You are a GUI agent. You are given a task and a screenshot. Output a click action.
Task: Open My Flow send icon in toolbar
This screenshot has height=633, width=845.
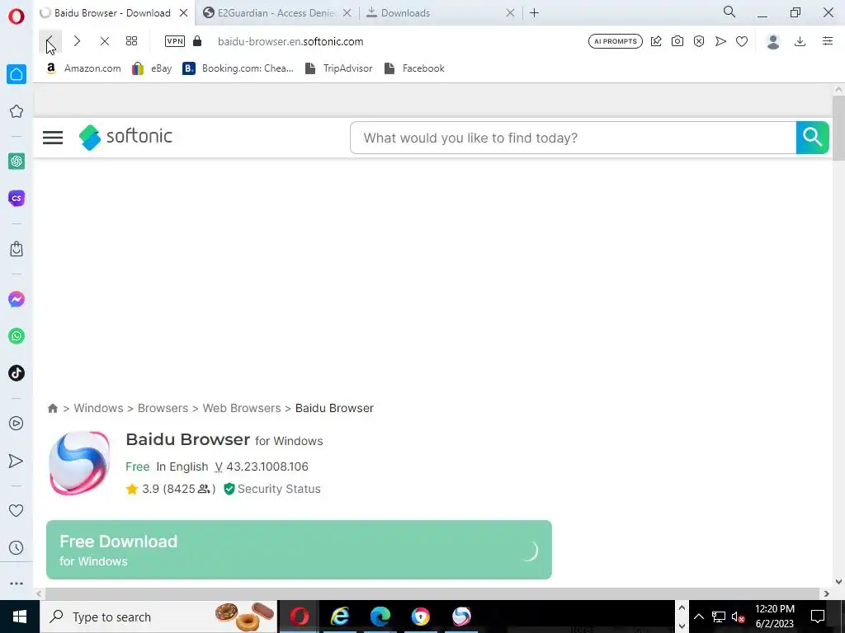[720, 41]
